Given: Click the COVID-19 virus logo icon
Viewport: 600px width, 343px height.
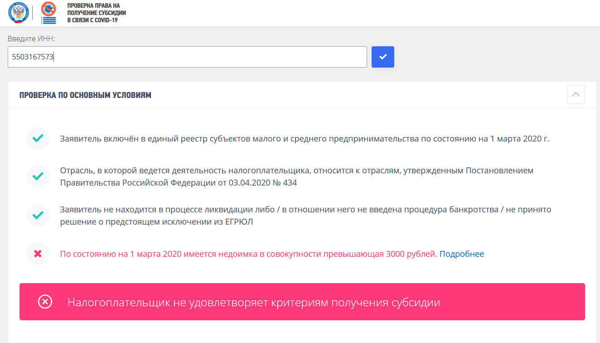Looking at the screenshot, I should click(x=48, y=13).
